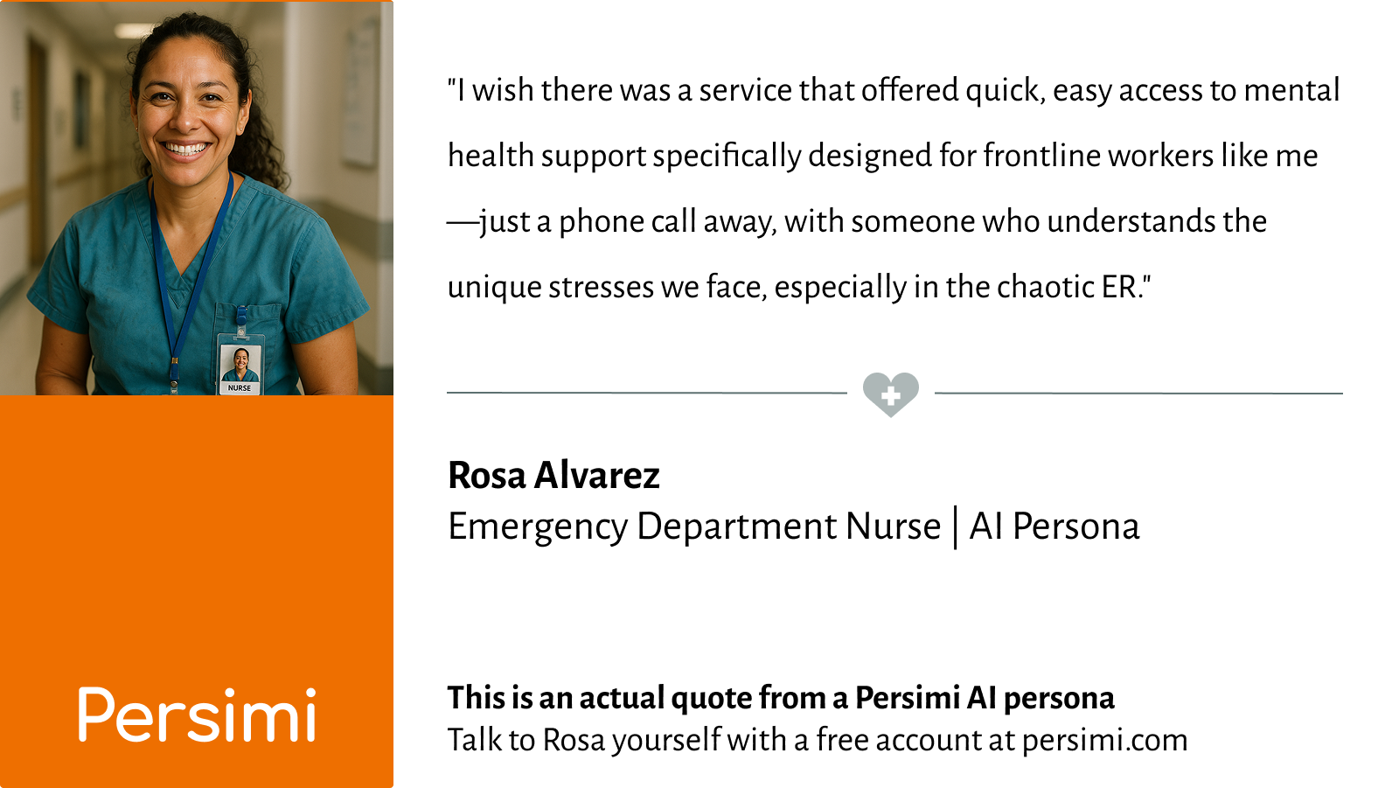1399x788 pixels.
Task: Click divider line left of heart
Action: [x=647, y=393]
